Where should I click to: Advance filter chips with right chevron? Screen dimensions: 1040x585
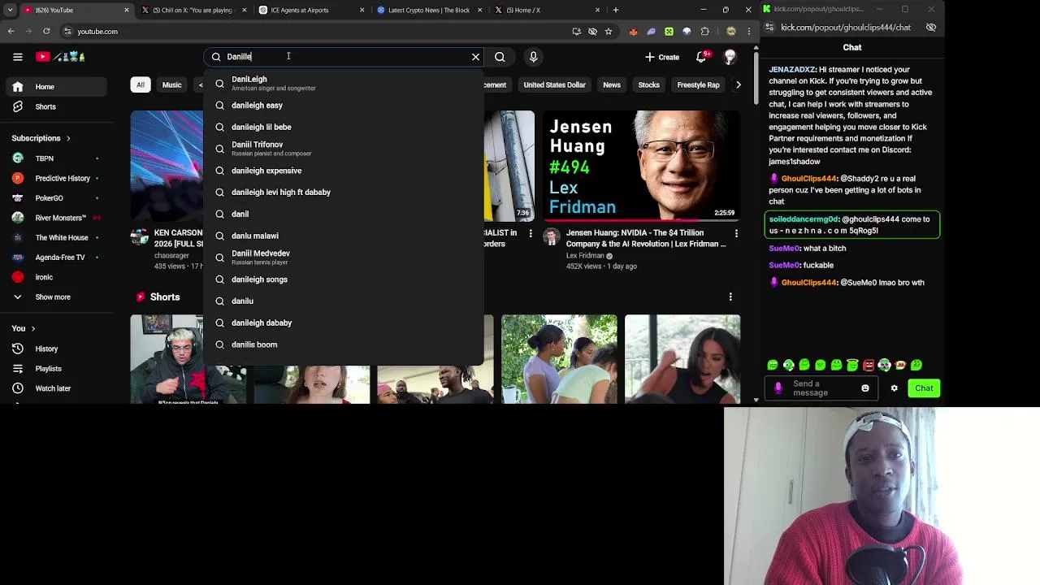(738, 84)
